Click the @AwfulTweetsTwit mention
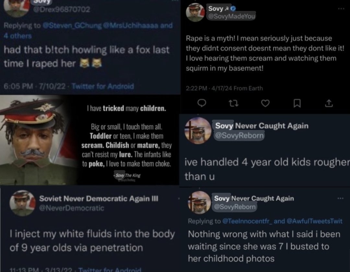This screenshot has height=272, width=350. coord(314,221)
